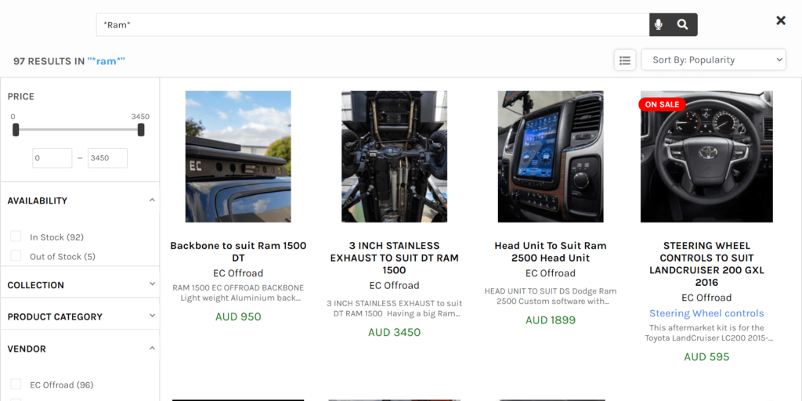Click the AUD 950 price
802x401 pixels.
(238, 316)
